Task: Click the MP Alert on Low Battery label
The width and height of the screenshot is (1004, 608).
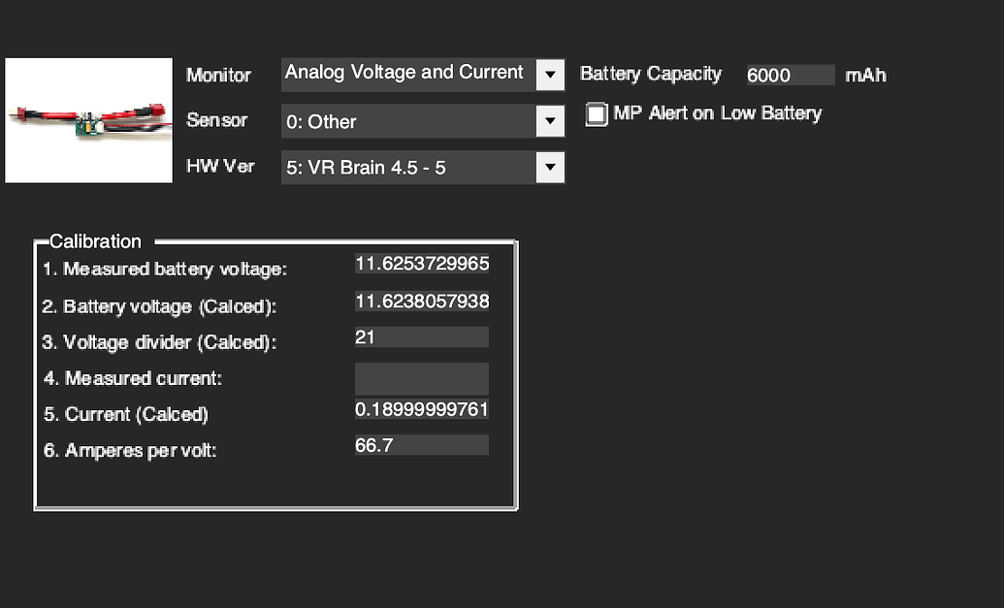Action: pyautogui.click(x=715, y=113)
